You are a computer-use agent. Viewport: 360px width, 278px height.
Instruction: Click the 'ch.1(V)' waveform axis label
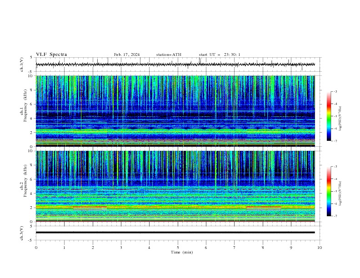click(22, 65)
